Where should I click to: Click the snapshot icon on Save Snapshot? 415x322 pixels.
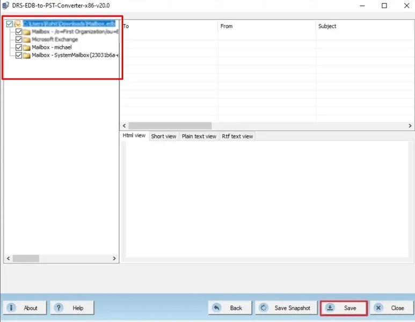tap(264, 308)
